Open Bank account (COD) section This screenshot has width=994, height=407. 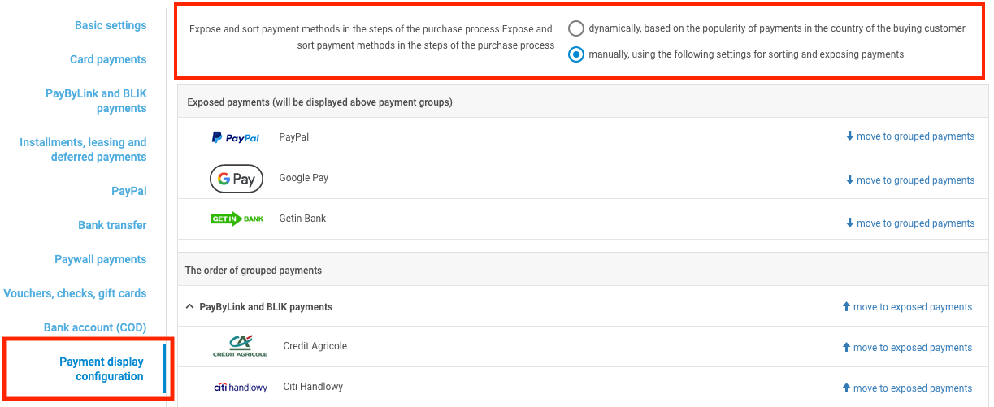95,327
